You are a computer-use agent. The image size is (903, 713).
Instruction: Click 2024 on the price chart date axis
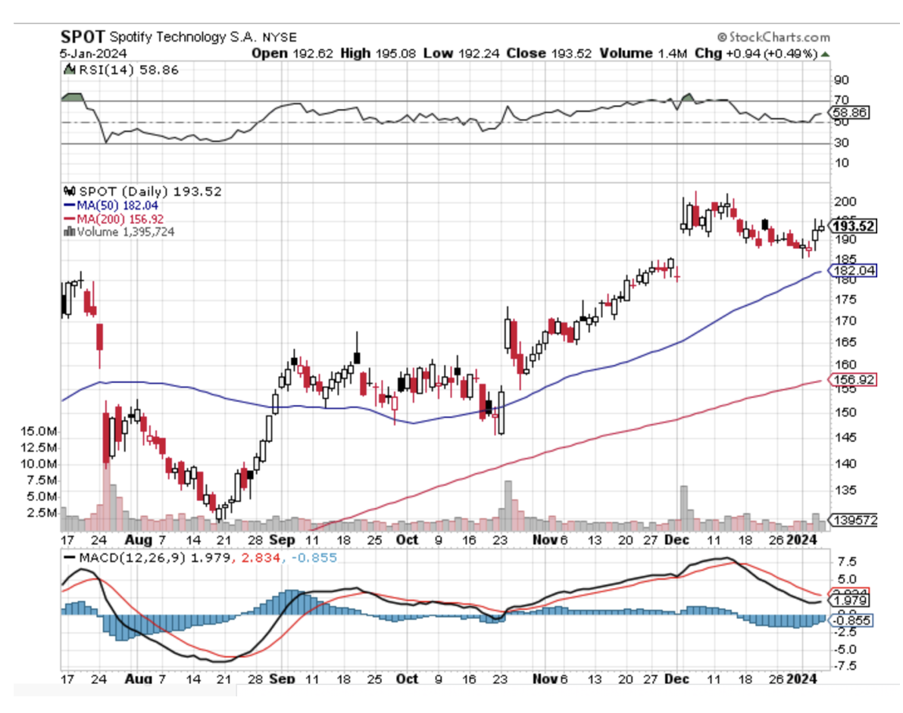point(802,540)
